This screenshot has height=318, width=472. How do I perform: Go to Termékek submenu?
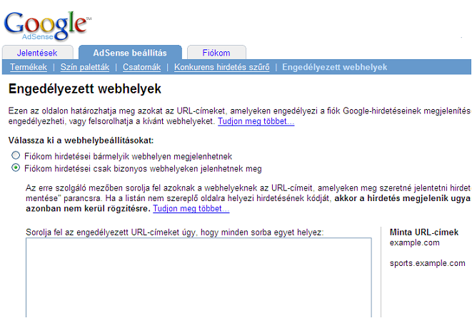(x=29, y=67)
